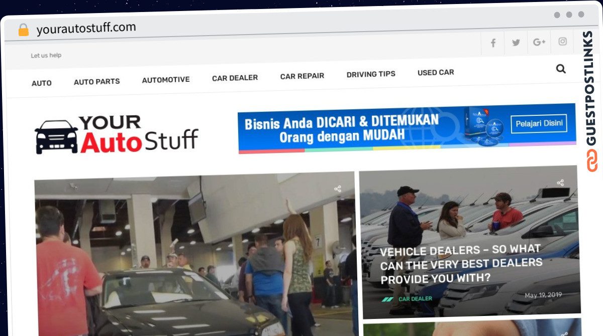Open the Twitter social link
Screen dimensions: 603x336
516,43
